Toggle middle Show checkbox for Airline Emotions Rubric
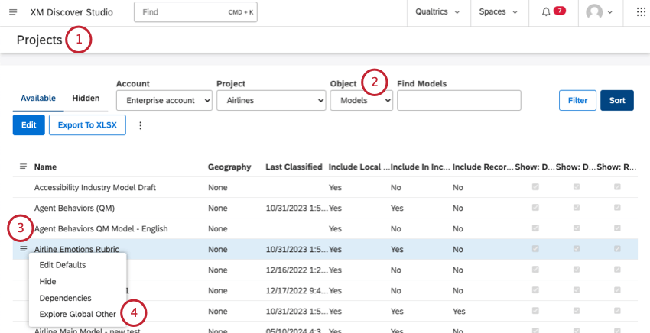Viewport: 650px width, 333px height. (x=576, y=249)
